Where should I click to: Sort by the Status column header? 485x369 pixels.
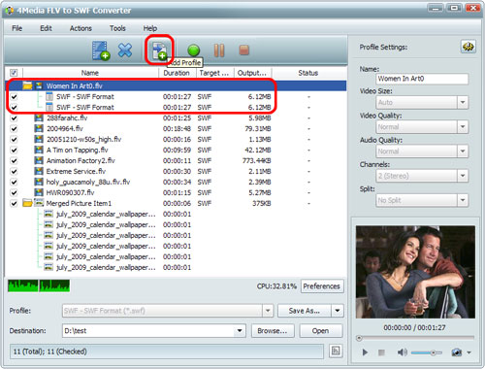coord(308,73)
